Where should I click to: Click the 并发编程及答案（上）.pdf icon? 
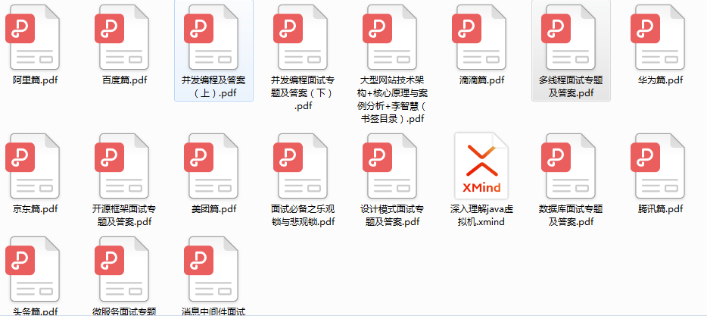point(211,37)
